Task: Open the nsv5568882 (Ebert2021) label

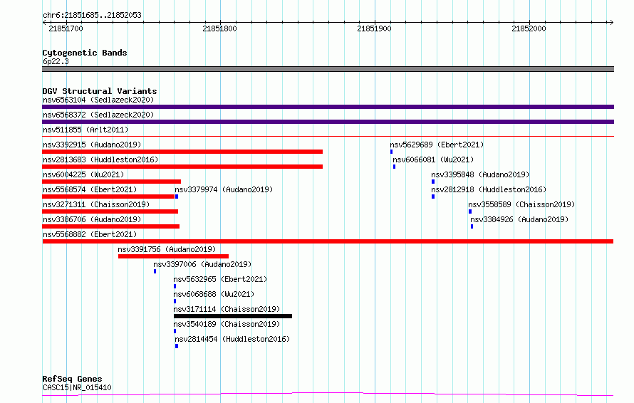Action: [90, 234]
